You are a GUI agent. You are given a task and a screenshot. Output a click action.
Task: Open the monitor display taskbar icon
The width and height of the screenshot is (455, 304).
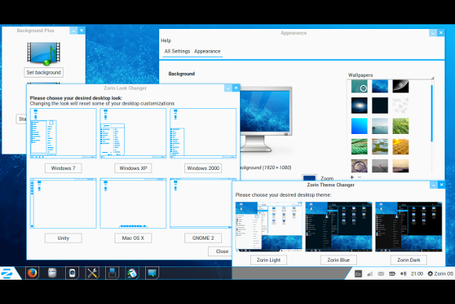click(152, 273)
